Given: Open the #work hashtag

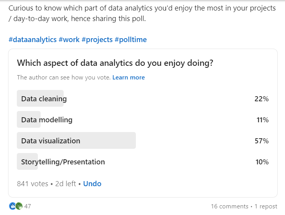Looking at the screenshot, I should click(69, 40).
